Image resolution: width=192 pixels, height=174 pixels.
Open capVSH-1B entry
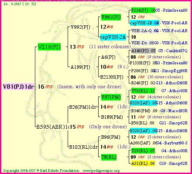tap(144, 23)
